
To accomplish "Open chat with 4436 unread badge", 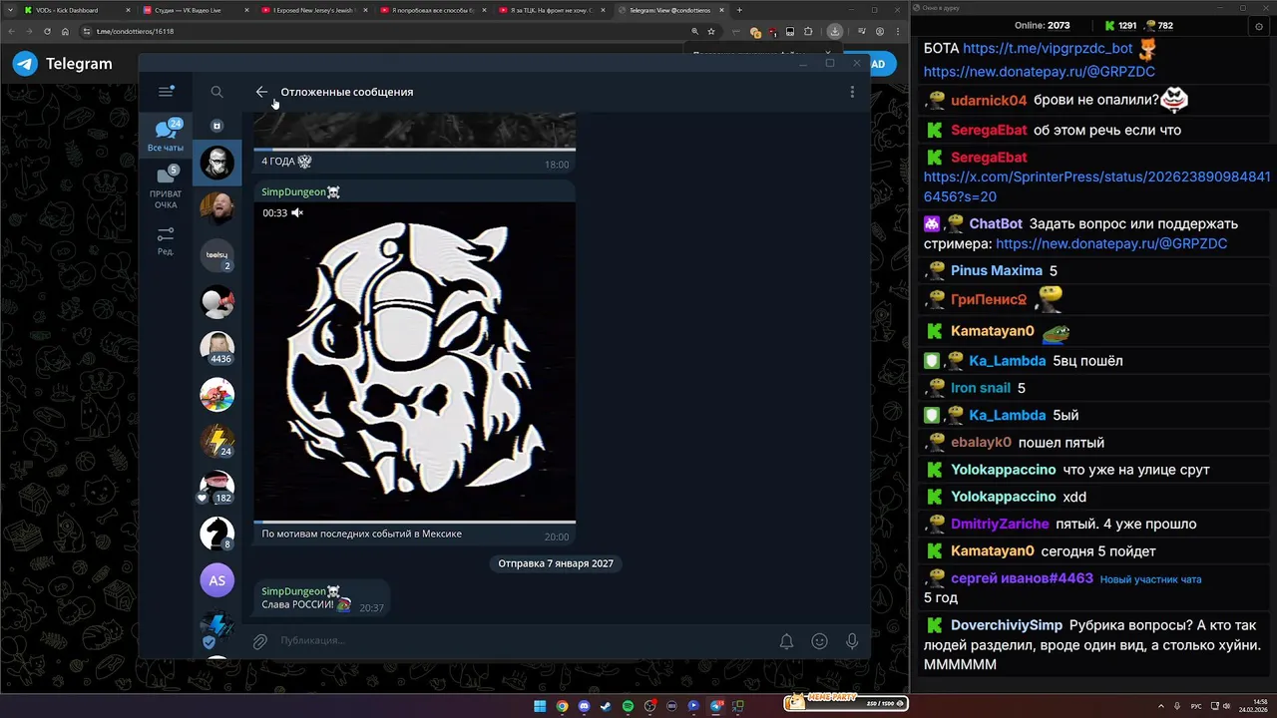I will coord(217,348).
